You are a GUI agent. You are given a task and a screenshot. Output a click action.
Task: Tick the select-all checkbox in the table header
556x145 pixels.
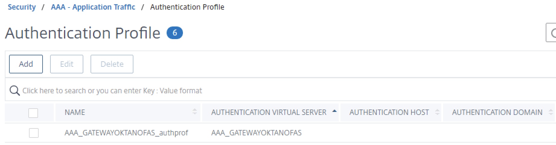click(33, 113)
